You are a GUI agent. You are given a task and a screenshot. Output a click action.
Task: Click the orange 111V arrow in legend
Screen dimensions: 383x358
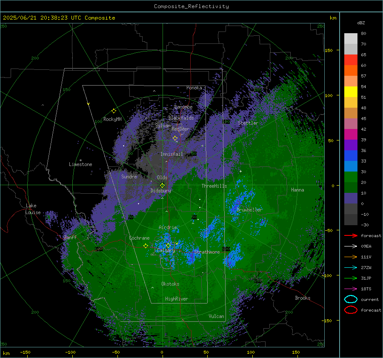[351, 257]
